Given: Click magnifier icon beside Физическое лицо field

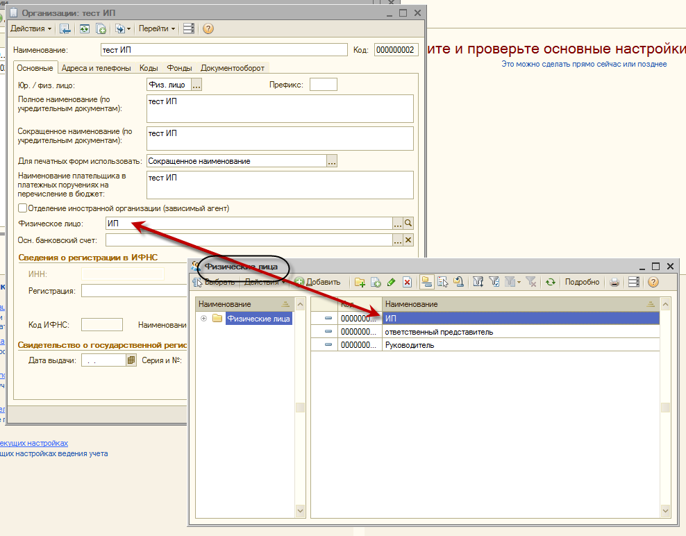Looking at the screenshot, I should click(x=408, y=224).
